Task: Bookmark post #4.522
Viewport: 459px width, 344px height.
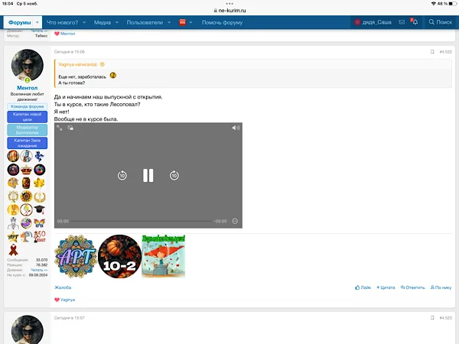Action: [x=432, y=51]
